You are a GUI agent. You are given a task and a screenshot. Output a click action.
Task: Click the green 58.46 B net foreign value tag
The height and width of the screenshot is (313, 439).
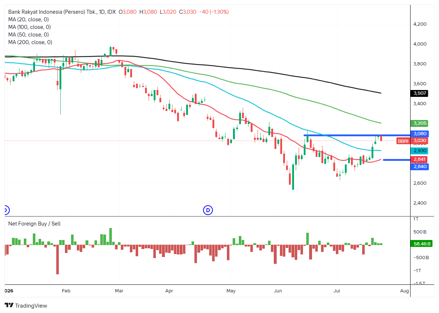(x=421, y=244)
